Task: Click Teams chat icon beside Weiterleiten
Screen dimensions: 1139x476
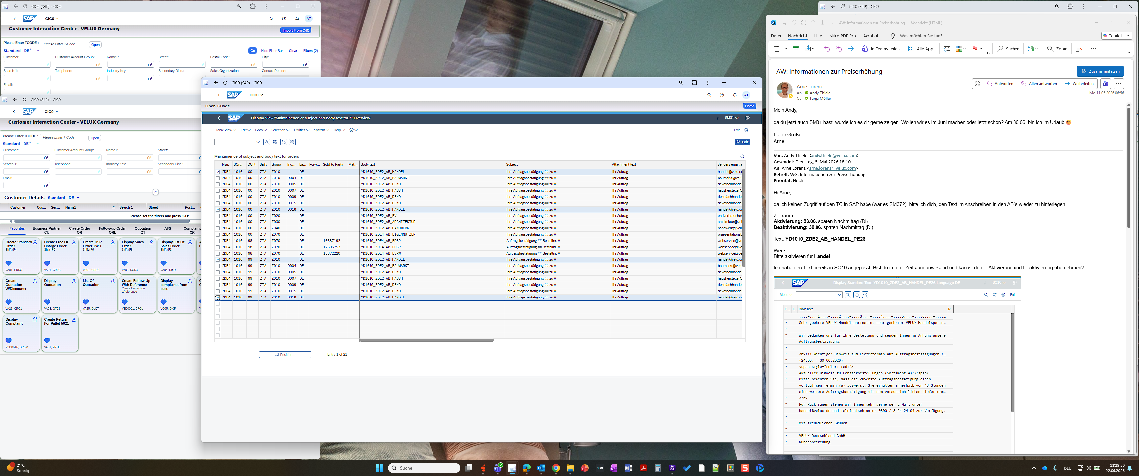Action: click(1106, 83)
